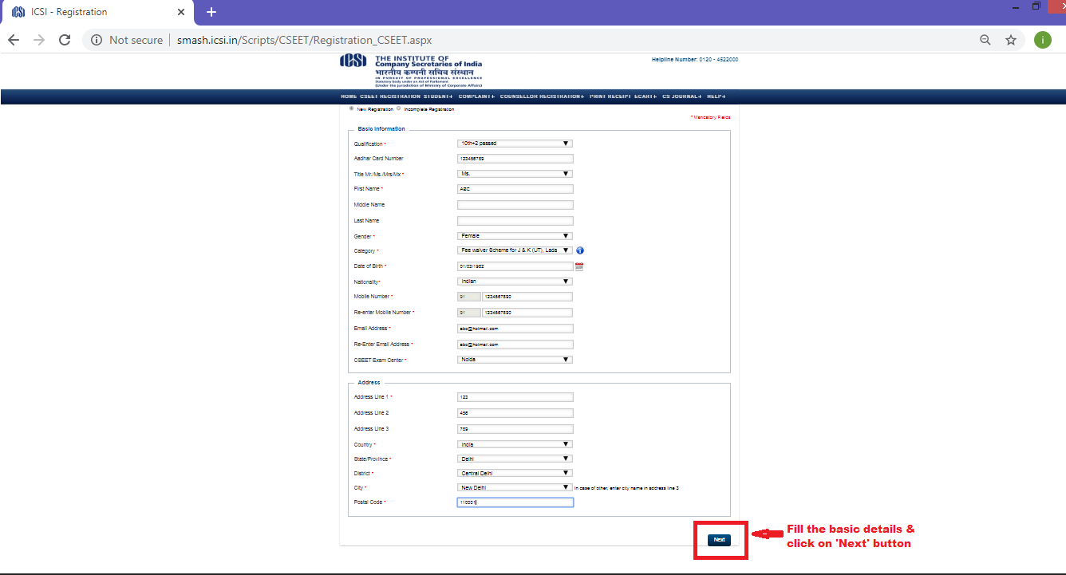Open the browser zoom magnifier icon
The height and width of the screenshot is (575, 1066).
click(985, 40)
